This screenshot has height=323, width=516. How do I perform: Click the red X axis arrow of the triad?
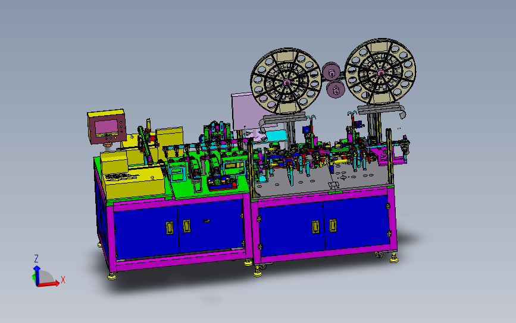49,284
